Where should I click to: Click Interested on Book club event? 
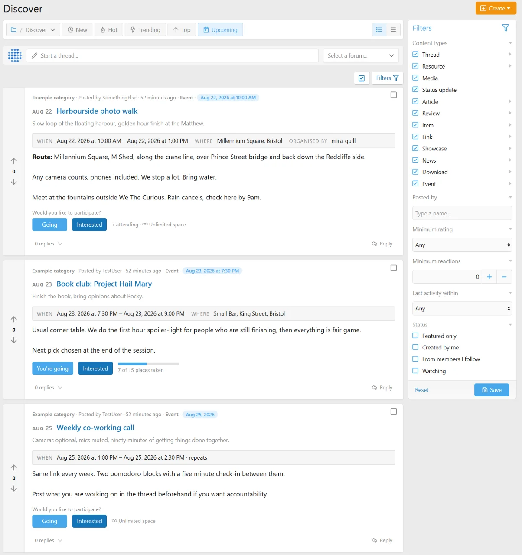95,369
